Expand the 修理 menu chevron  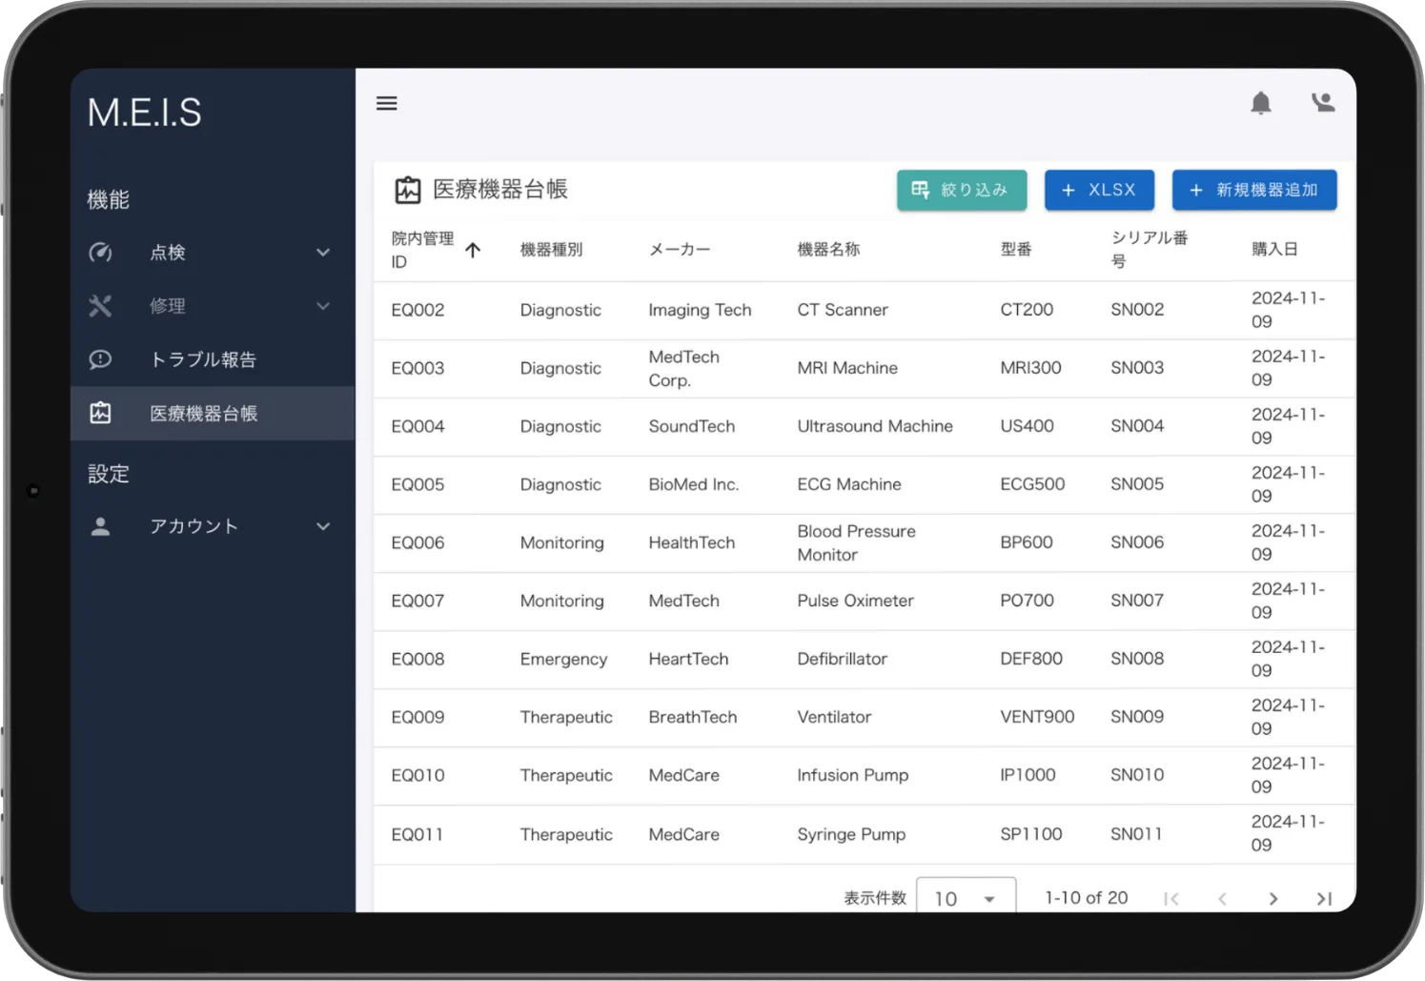pyautogui.click(x=323, y=306)
